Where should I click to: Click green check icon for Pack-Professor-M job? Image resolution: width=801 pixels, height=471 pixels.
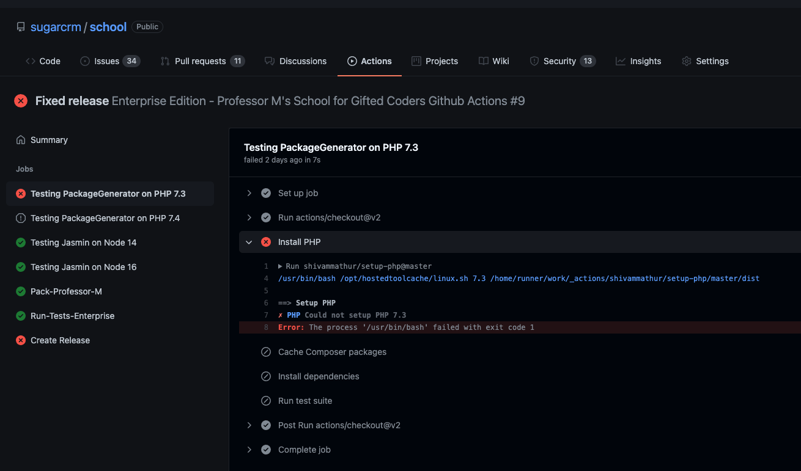21,291
